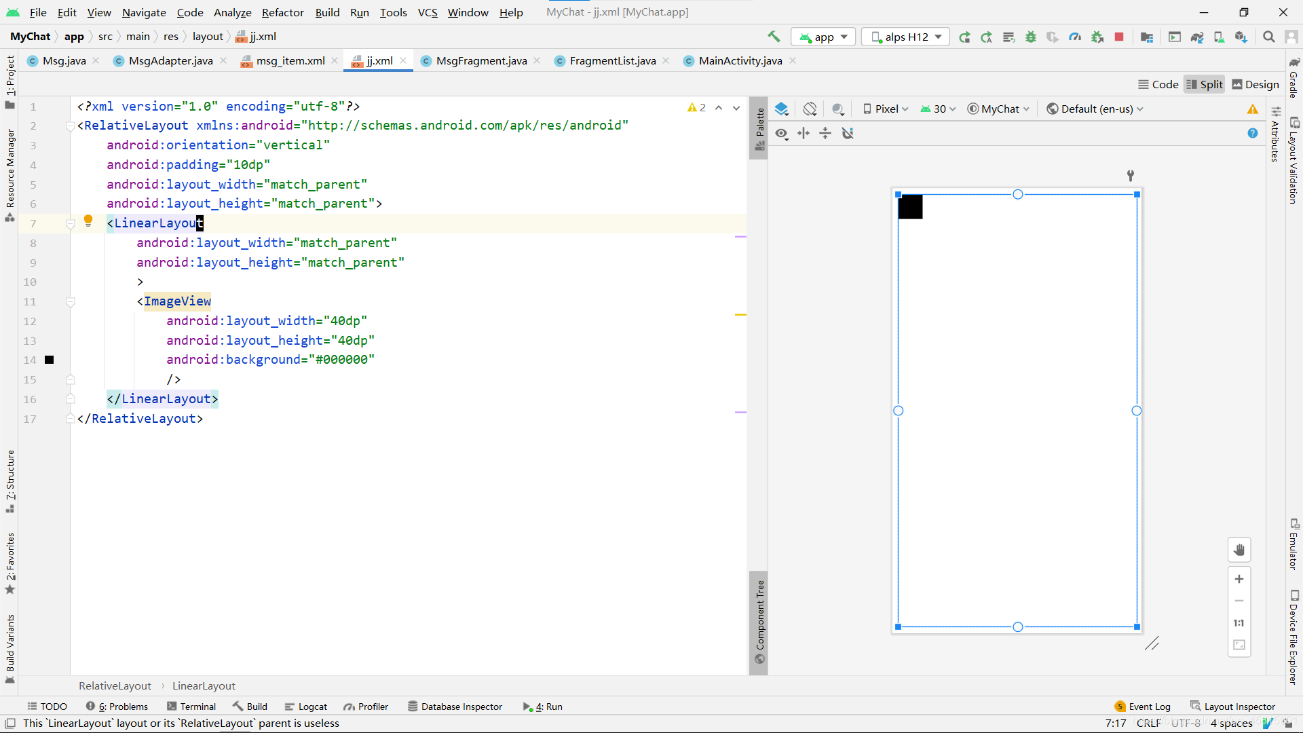Open the 6: Problems tool window
Screen dimensions: 1303x733
(x=117, y=707)
